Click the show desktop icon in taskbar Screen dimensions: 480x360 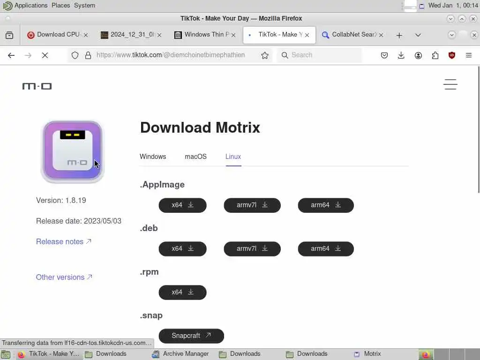(x=6, y=354)
